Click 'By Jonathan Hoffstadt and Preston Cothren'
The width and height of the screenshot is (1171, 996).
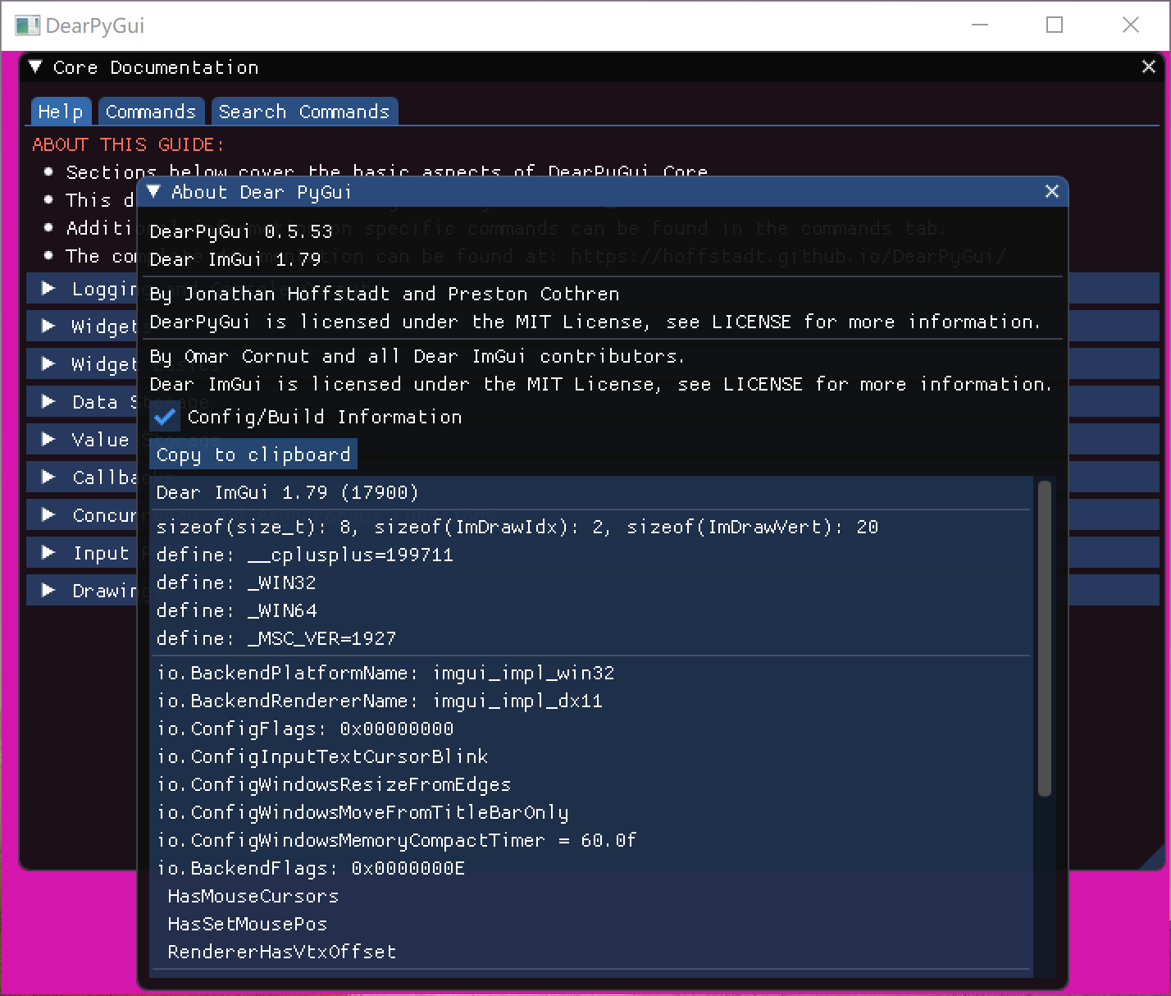385,294
